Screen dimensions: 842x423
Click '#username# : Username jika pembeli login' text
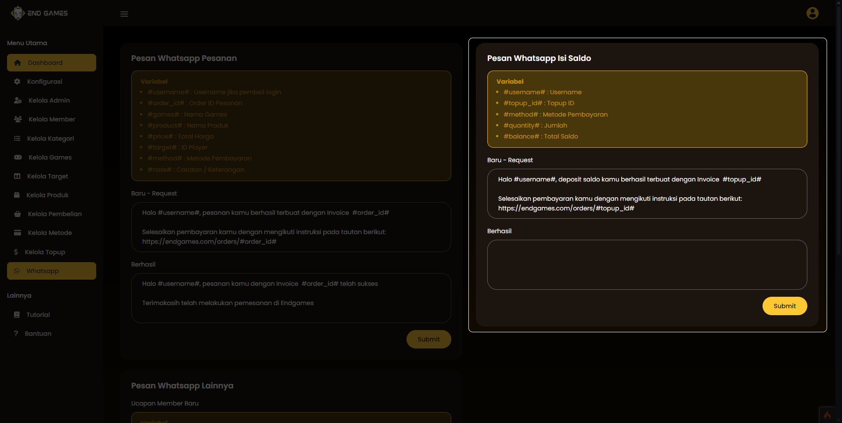[x=214, y=92]
